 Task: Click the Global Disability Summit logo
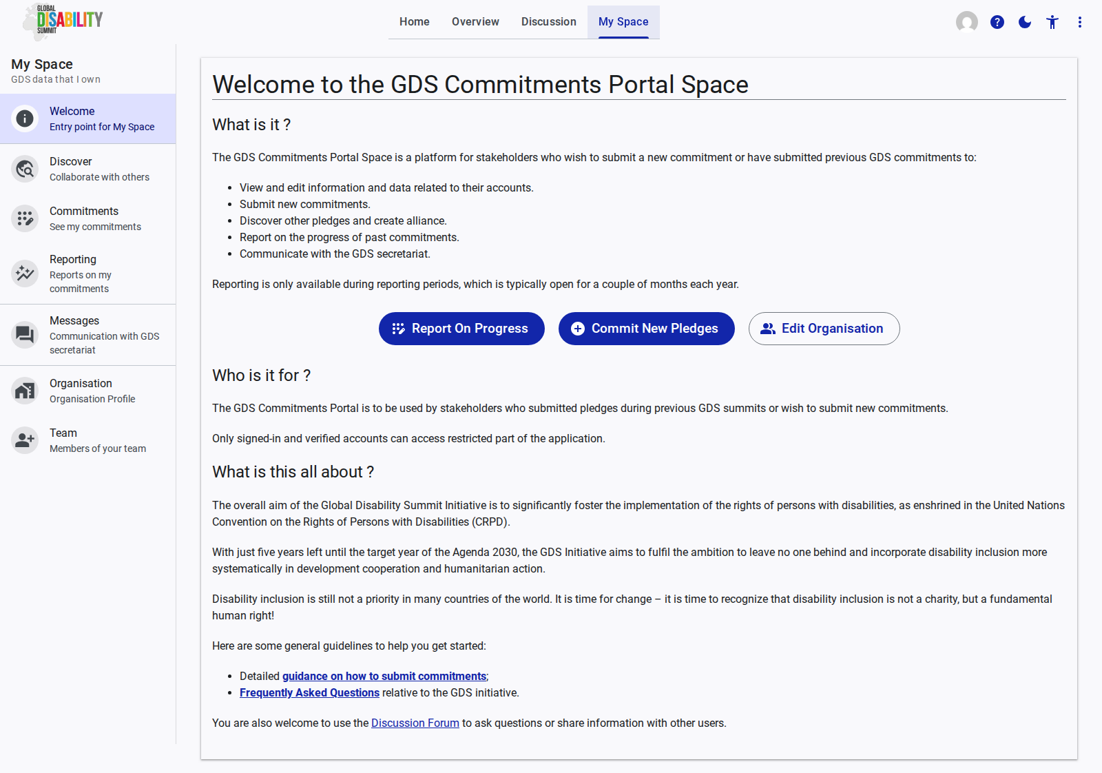pyautogui.click(x=63, y=21)
